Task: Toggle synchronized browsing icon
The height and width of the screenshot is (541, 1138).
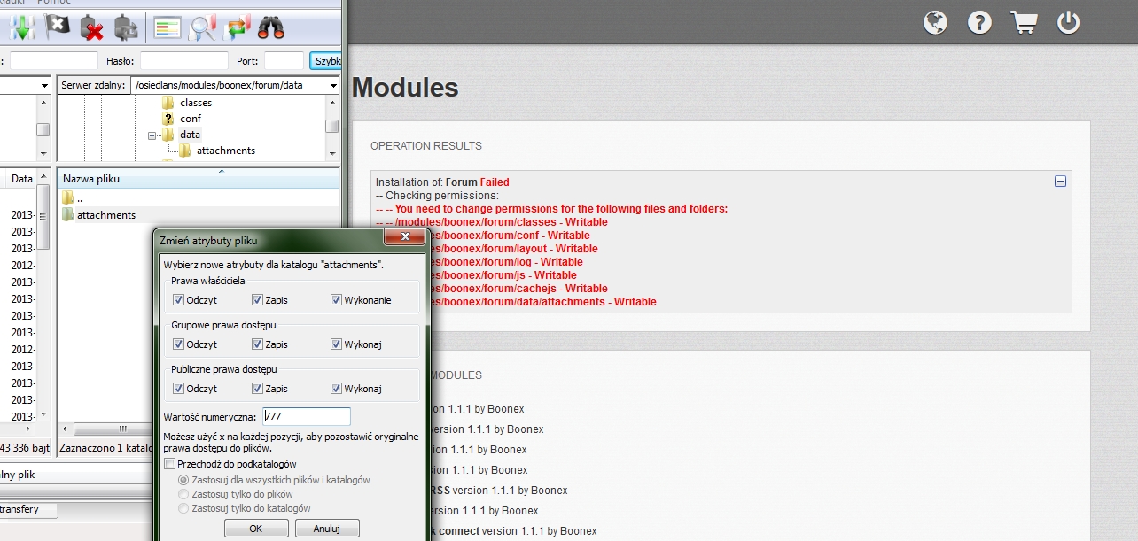Action: tap(238, 27)
